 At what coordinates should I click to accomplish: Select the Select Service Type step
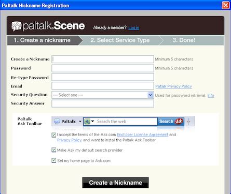120,40
